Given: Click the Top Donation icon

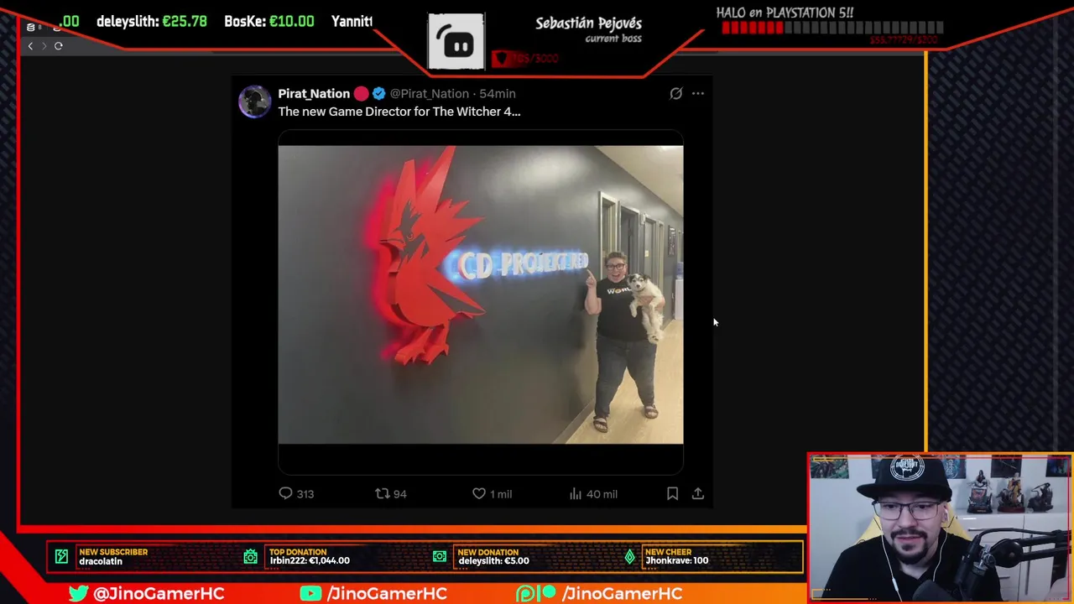Looking at the screenshot, I should click(251, 556).
